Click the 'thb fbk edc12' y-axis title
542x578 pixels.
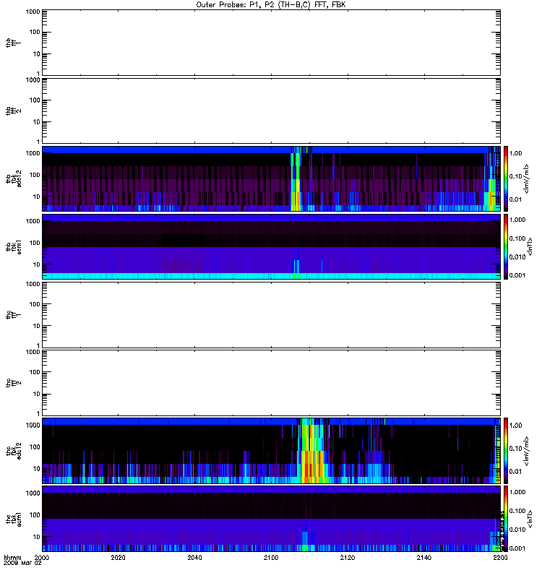point(14,178)
